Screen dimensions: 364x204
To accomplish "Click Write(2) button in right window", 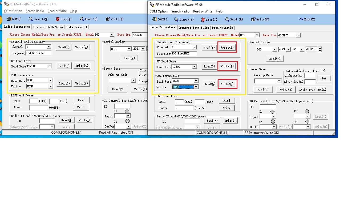I will tap(227, 48).
